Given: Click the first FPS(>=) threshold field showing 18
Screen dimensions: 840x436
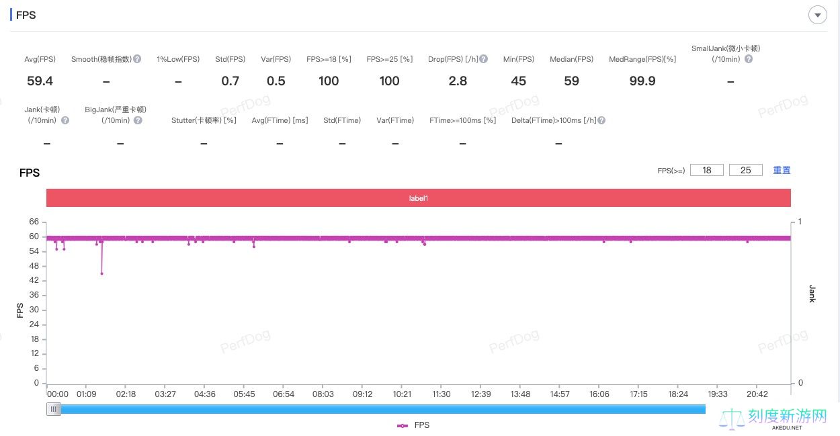Looking at the screenshot, I should point(707,170).
